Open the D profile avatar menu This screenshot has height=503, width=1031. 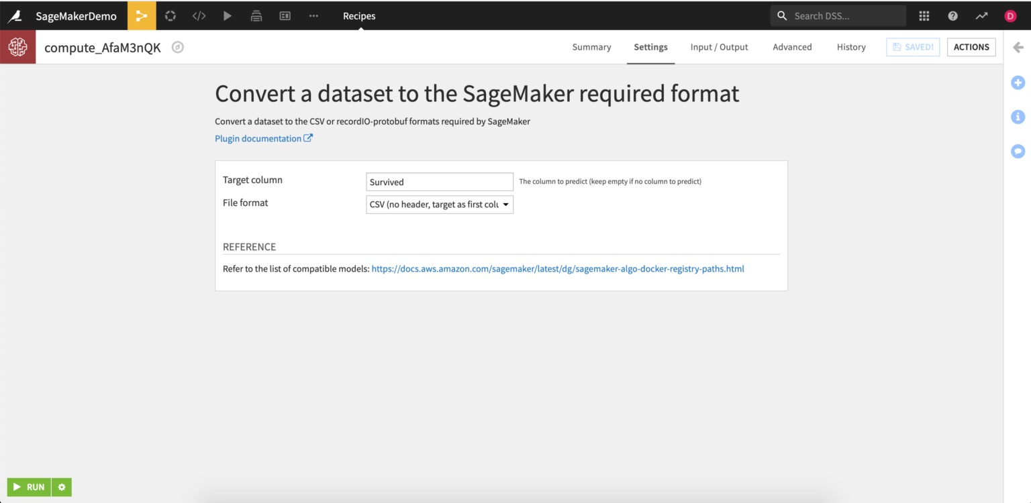pyautogui.click(x=1010, y=15)
